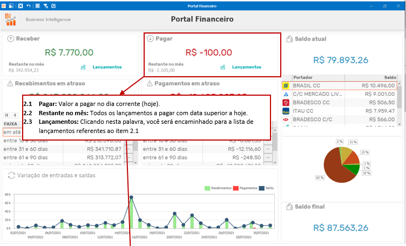Image resolution: width=406 pixels, height=246 pixels.
Task: Open the filter funnel icon in toolbar
Action: (x=45, y=6)
